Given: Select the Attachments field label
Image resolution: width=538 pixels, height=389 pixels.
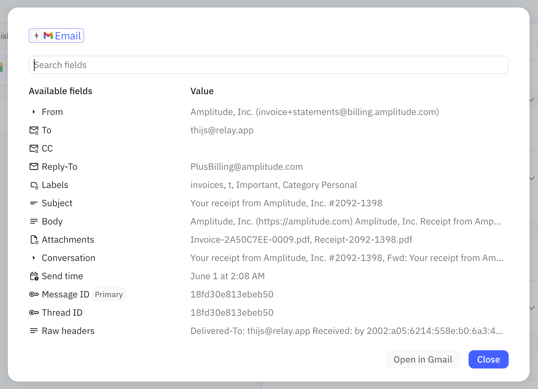Looking at the screenshot, I should [68, 240].
